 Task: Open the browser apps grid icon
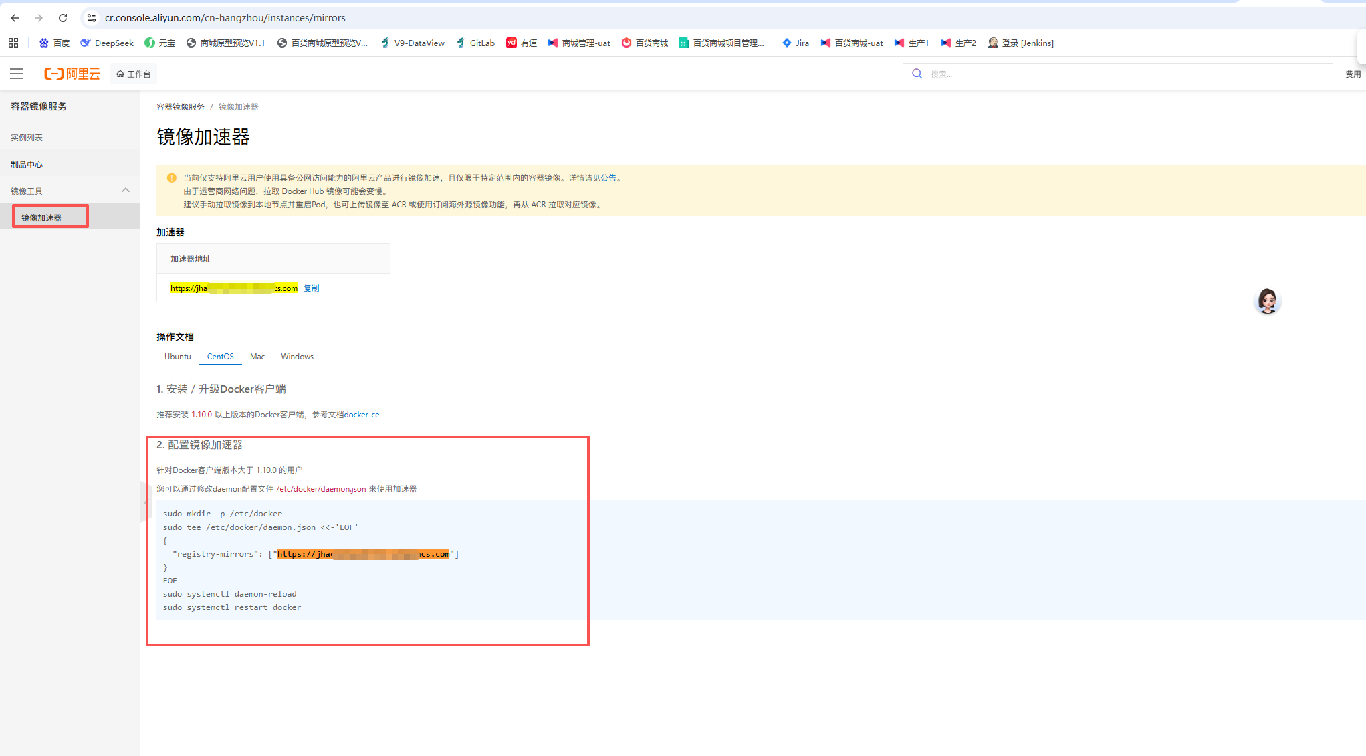13,43
